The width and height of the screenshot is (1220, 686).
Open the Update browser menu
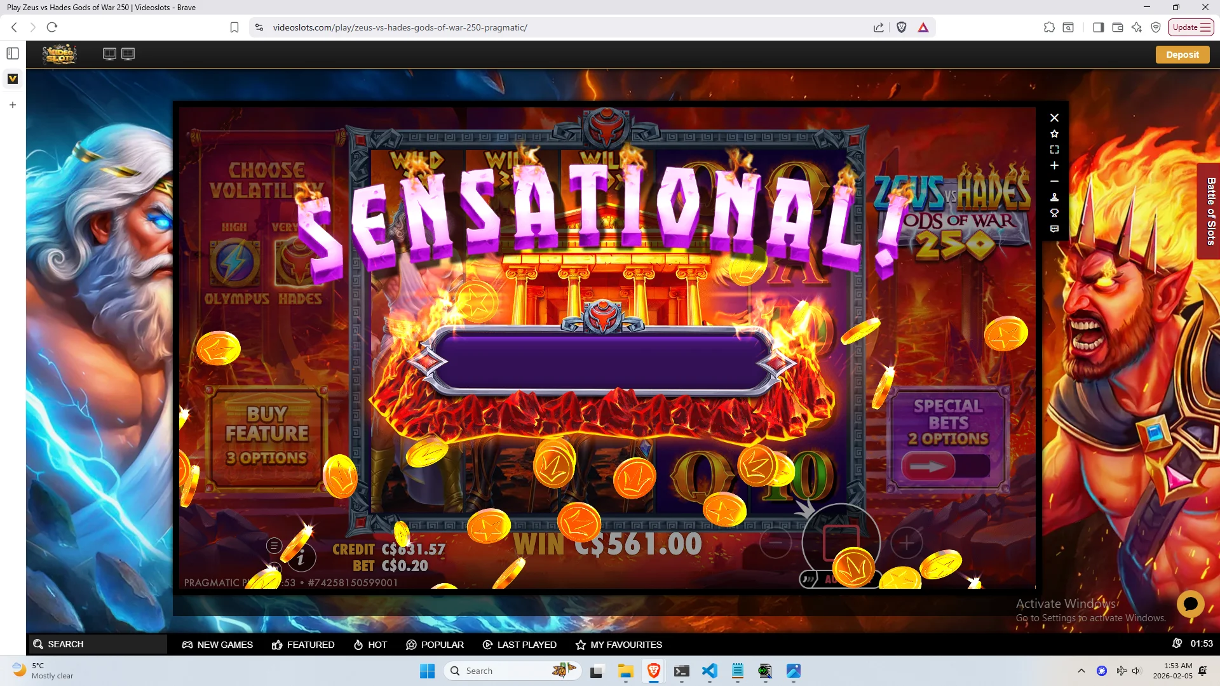point(1191,27)
